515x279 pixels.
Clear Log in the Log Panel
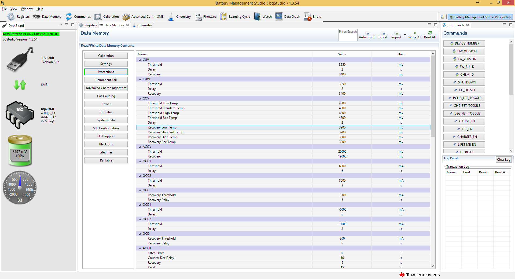(503, 160)
